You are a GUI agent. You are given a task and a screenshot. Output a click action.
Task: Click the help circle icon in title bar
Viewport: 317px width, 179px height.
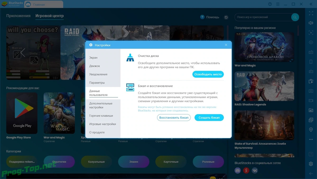point(270,4)
